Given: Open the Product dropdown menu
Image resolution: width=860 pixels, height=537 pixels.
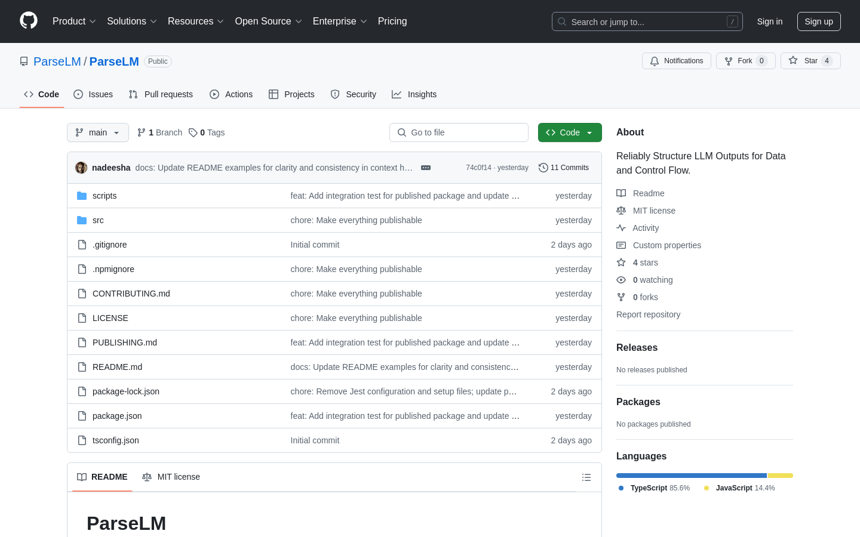Looking at the screenshot, I should click(x=74, y=21).
